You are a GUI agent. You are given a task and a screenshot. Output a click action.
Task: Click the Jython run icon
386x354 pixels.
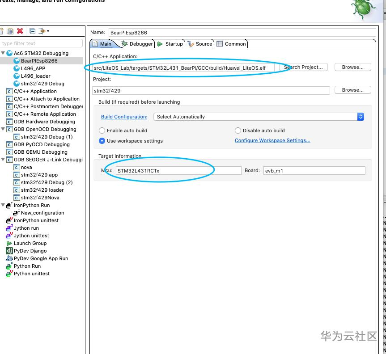9,228
